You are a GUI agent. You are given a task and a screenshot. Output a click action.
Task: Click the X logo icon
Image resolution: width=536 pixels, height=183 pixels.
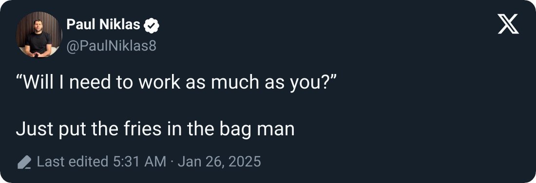coord(508,24)
